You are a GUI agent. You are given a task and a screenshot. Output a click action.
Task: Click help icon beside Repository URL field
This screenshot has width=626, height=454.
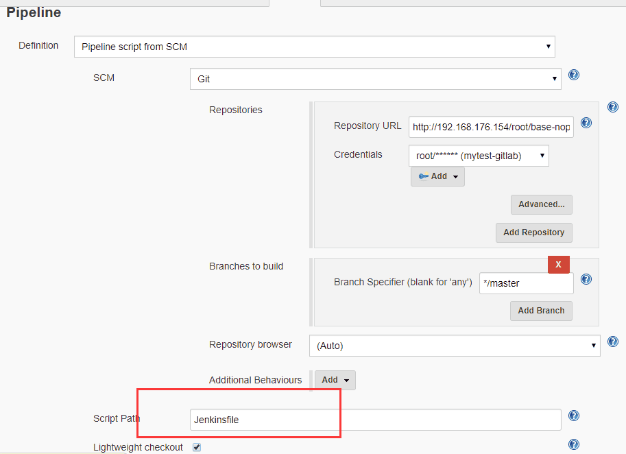click(586, 123)
